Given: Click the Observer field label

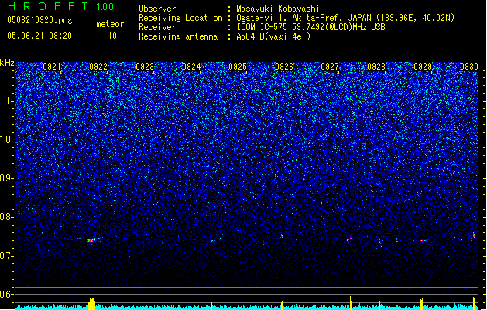Looking at the screenshot, I should coord(157,9).
